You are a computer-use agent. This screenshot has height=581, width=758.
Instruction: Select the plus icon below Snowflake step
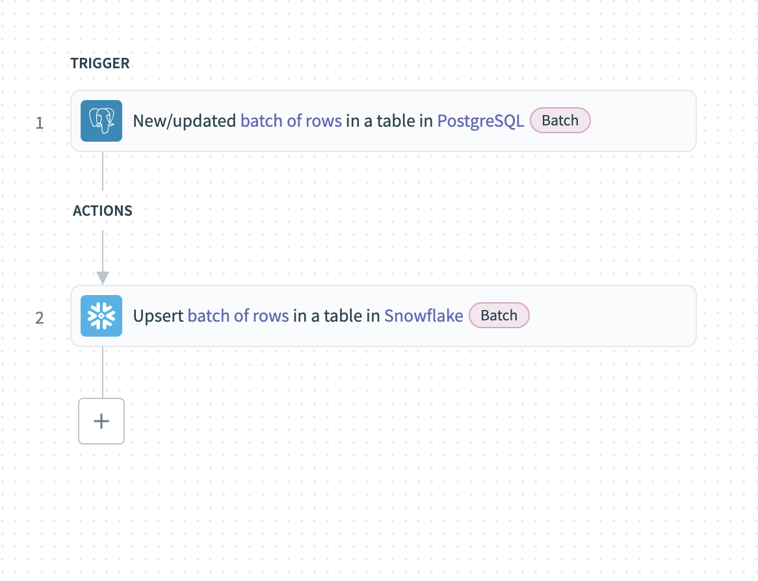[x=101, y=421]
